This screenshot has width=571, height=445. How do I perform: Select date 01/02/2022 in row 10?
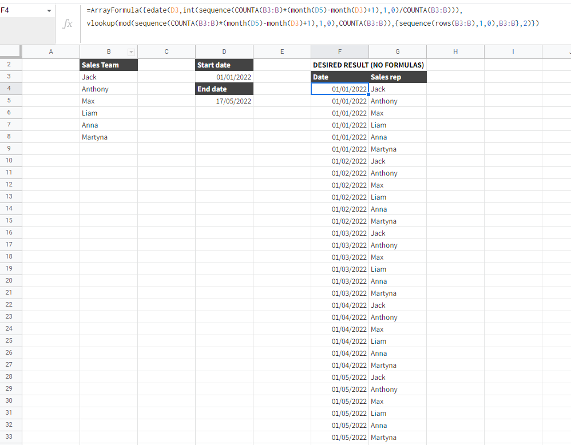click(x=340, y=161)
